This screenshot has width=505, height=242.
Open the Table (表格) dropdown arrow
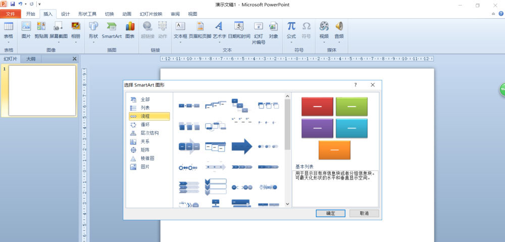coord(9,42)
